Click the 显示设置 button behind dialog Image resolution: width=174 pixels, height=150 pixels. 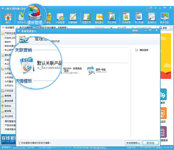[x=122, y=27]
